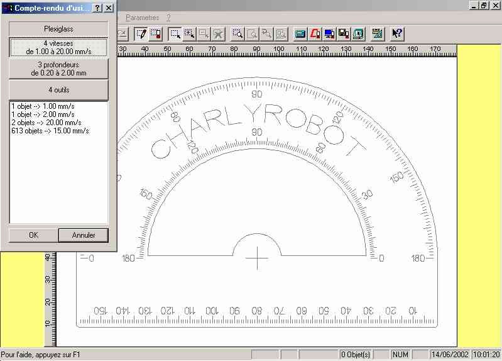This screenshot has height=361, width=502.
Task: Click the Annuler cancel button
Action: pos(84,235)
